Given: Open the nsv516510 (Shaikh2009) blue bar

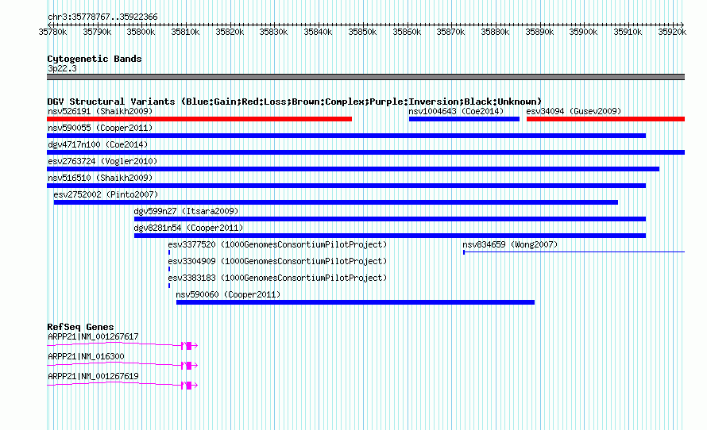Looking at the screenshot, I should pos(346,186).
